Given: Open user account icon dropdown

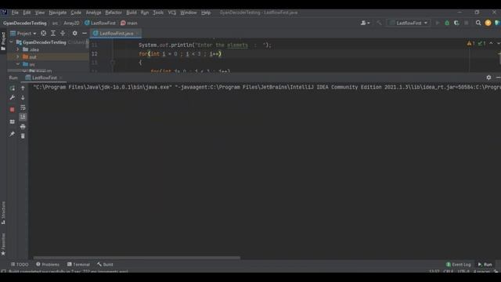Looking at the screenshot, I should [x=365, y=23].
